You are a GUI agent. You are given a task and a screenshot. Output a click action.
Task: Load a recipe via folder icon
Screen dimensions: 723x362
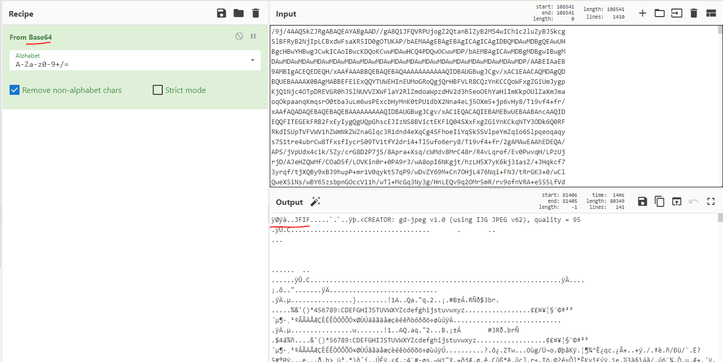(239, 14)
